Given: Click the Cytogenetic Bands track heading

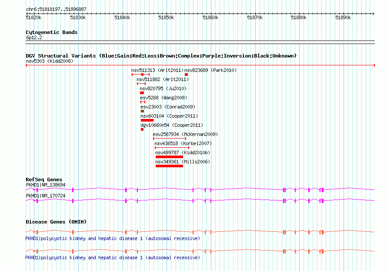Looking at the screenshot, I should pos(52,32).
